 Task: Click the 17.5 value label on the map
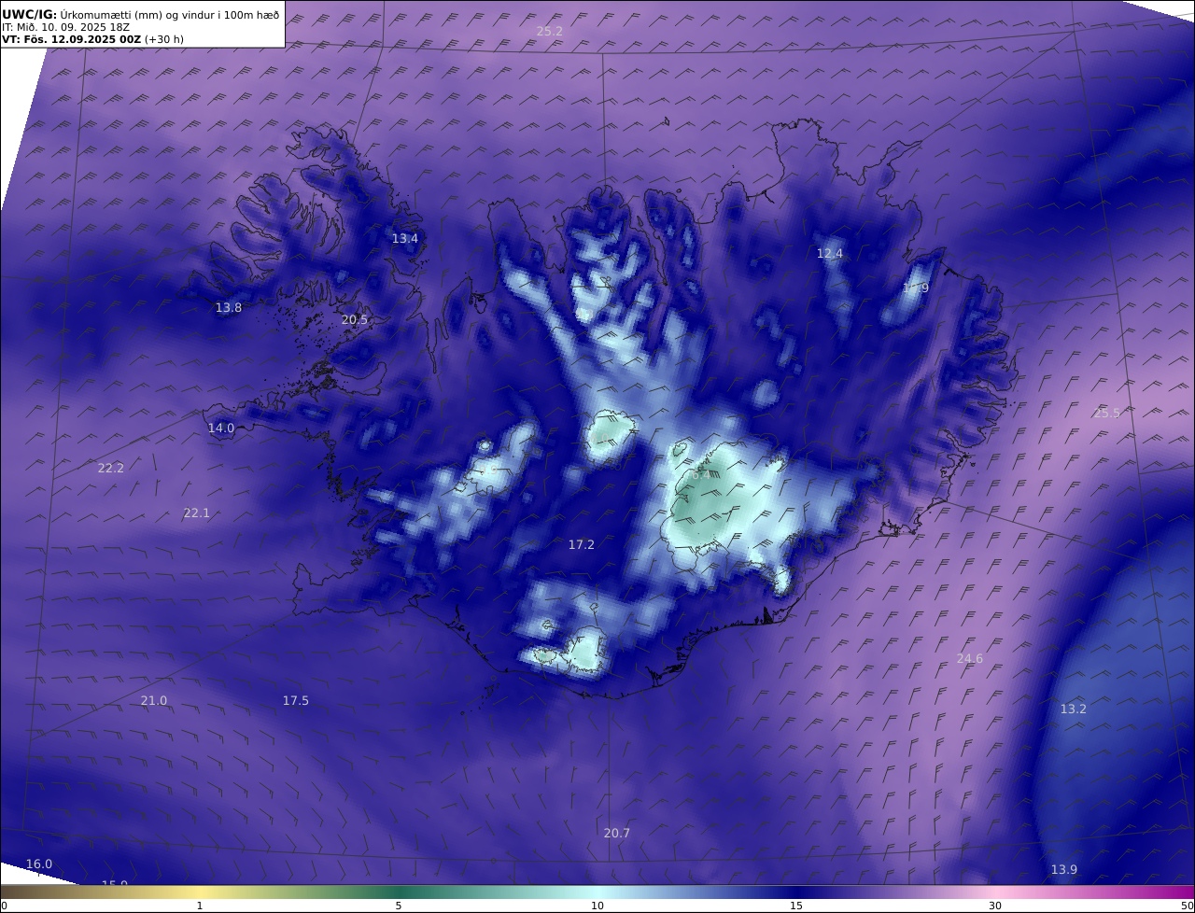(x=295, y=700)
